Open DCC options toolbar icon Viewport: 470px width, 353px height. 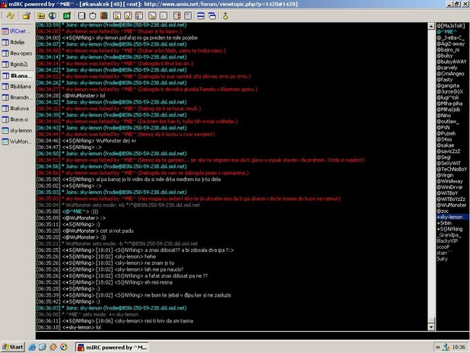point(139,16)
